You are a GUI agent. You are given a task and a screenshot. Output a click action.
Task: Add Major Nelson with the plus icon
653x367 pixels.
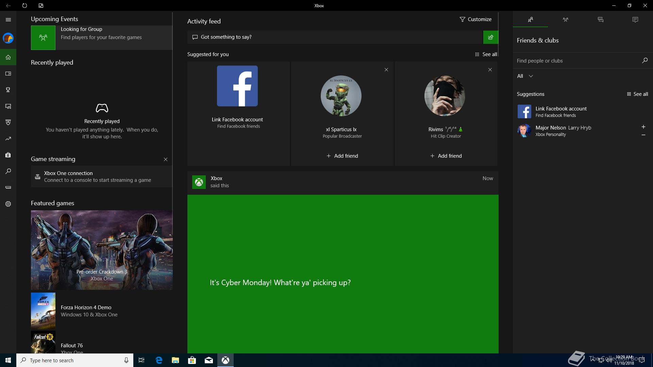[643, 127]
